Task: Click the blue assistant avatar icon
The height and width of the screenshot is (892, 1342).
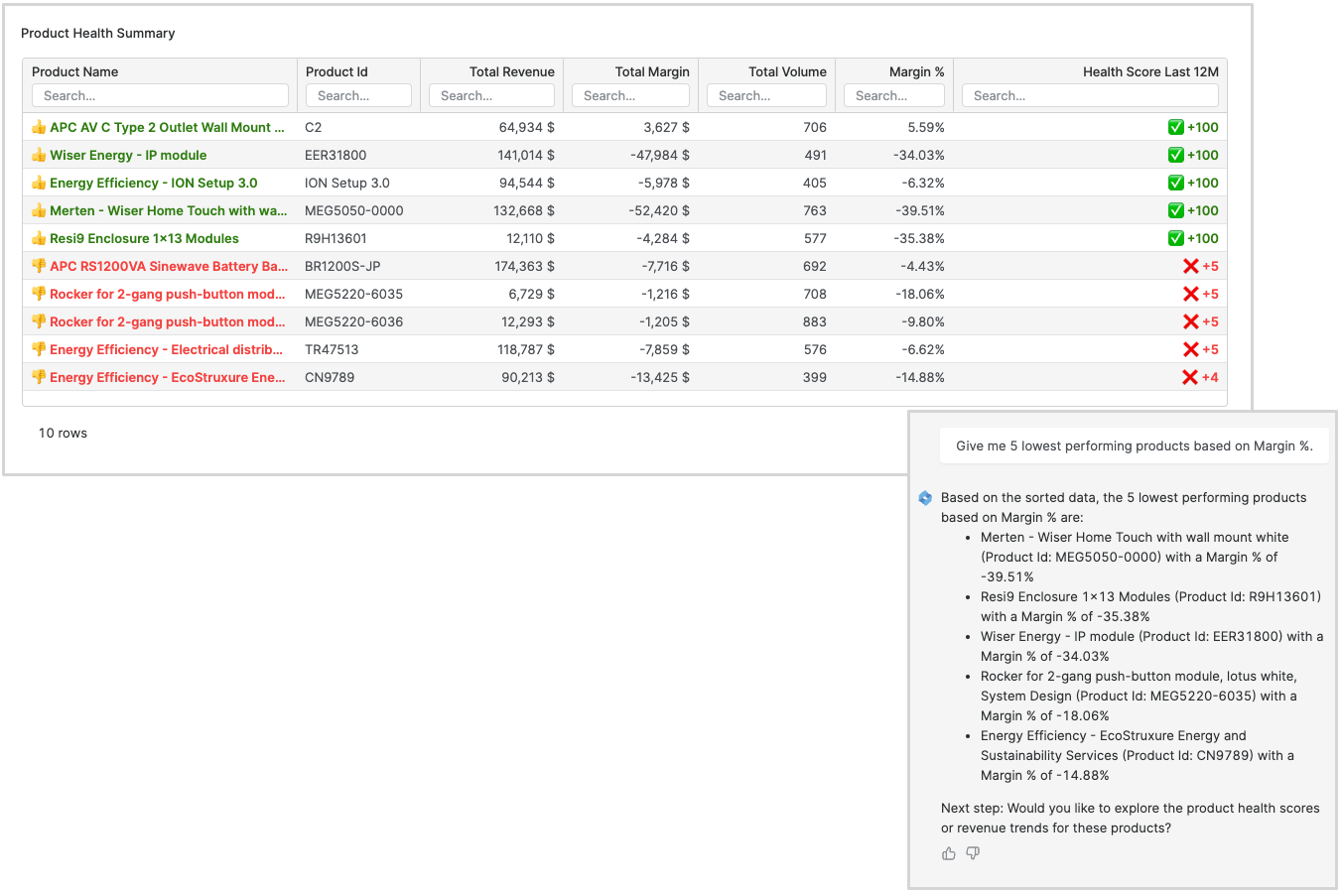Action: tap(925, 498)
